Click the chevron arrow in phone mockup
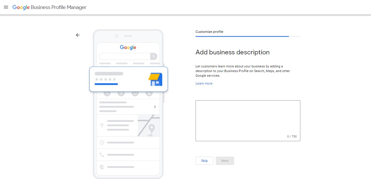Image resolution: width=371 pixels, height=179 pixels. (x=155, y=107)
